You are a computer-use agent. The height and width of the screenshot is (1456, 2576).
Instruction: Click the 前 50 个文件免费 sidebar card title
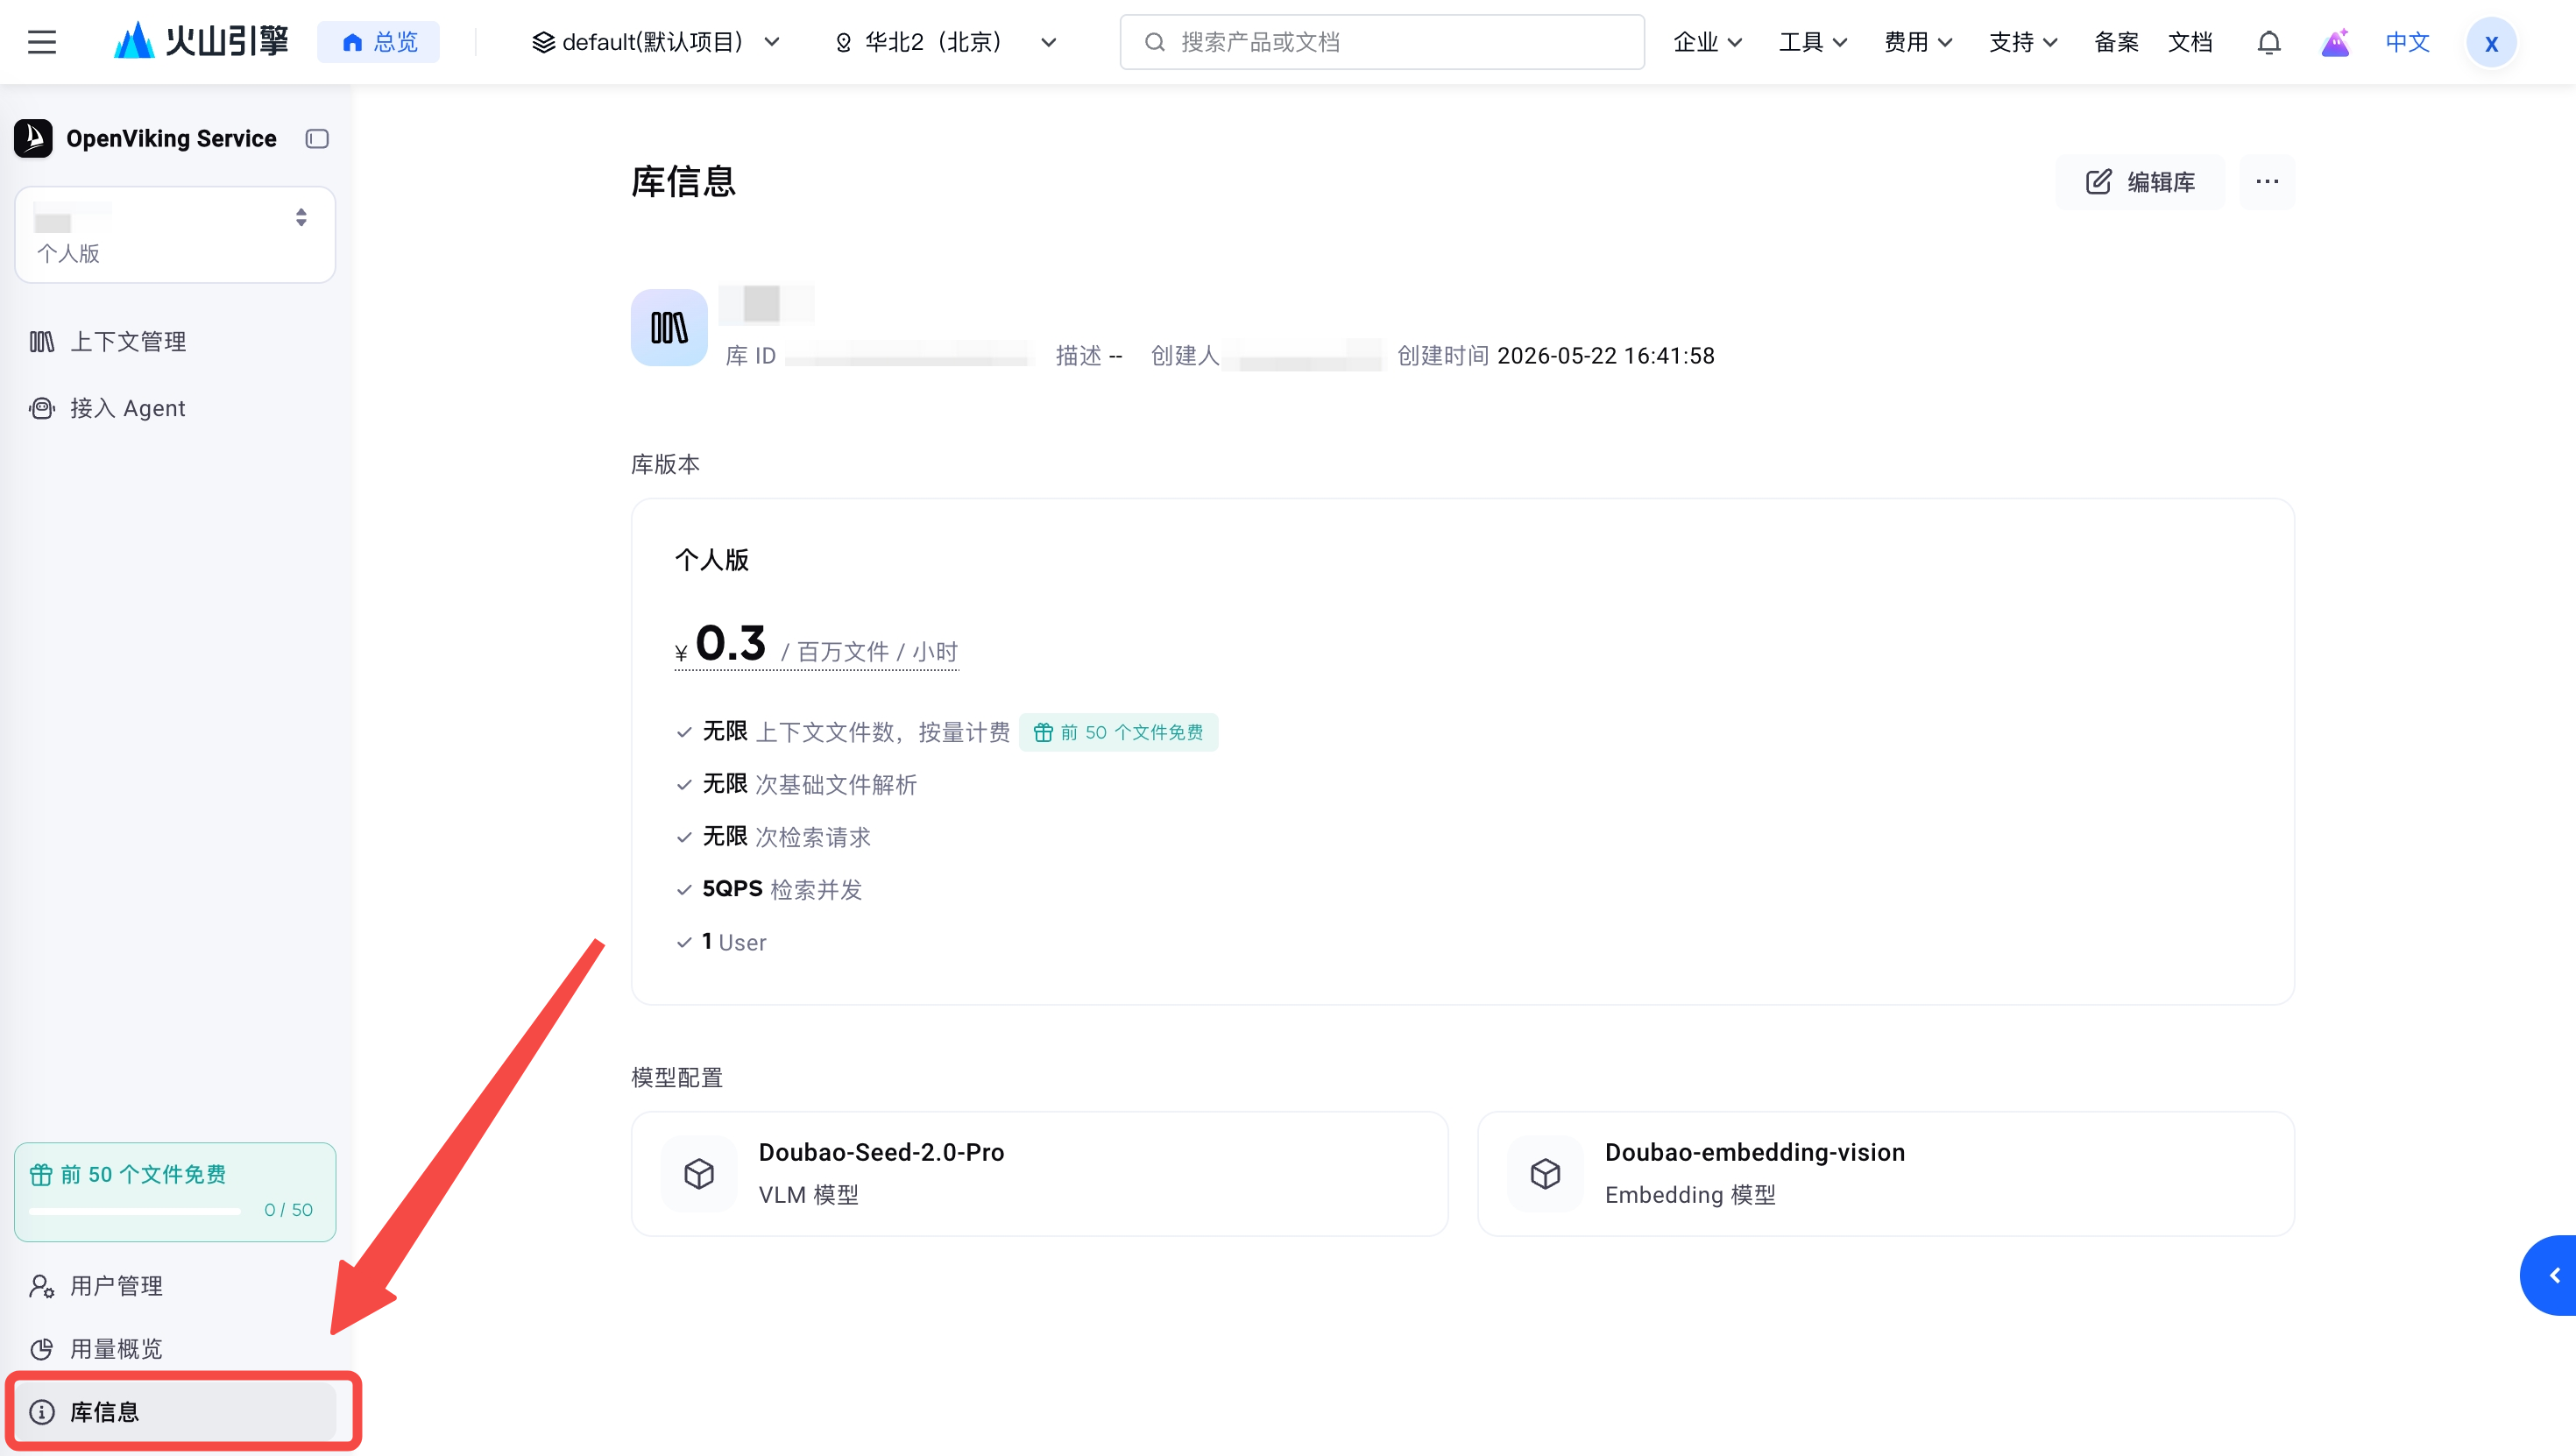click(143, 1174)
